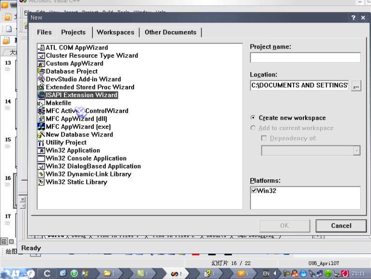Select Win32 Static Library icon
Screen dimensions: 371x279
pyautogui.click(x=41, y=182)
